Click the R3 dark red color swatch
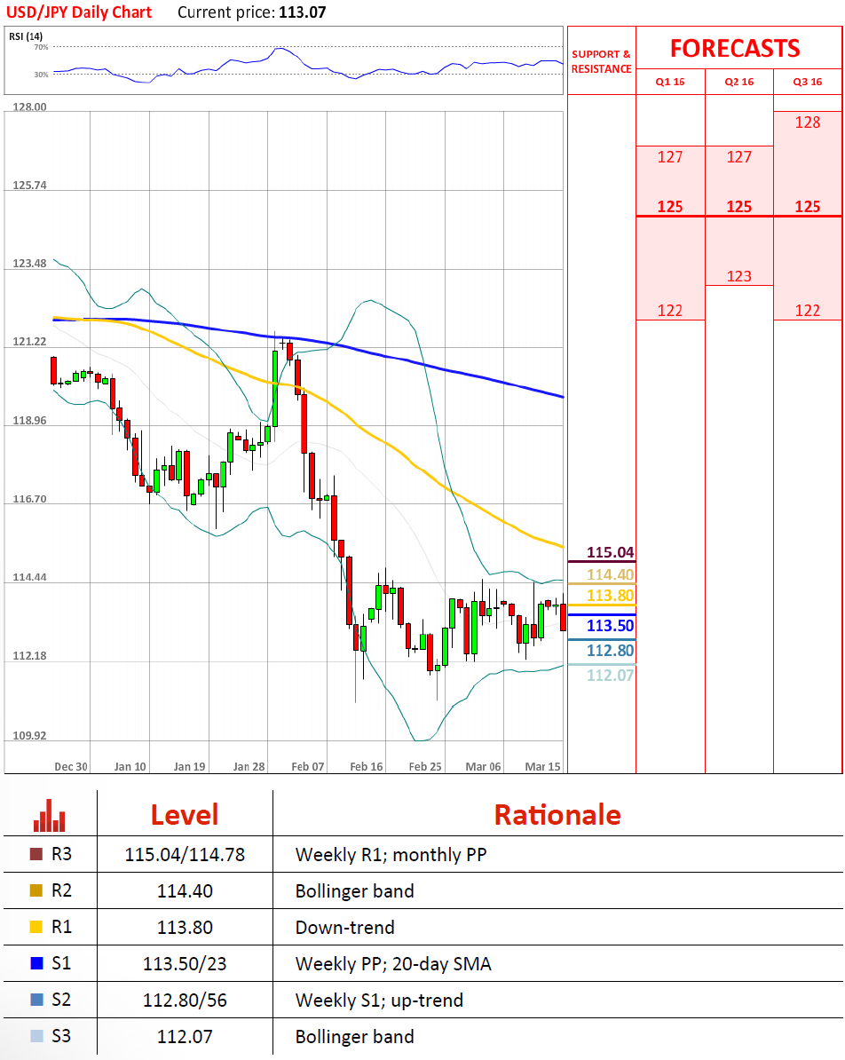The height and width of the screenshot is (1060, 845). pos(36,855)
